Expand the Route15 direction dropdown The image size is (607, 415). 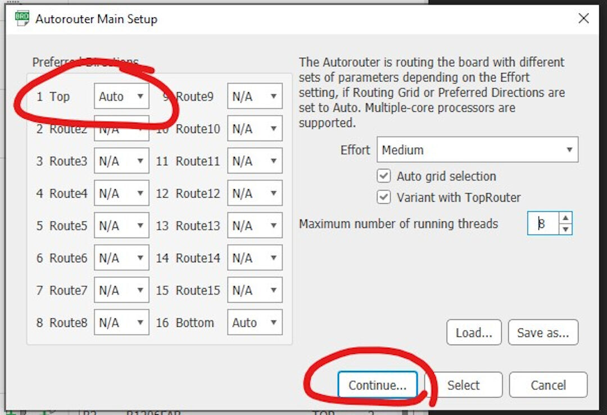255,290
